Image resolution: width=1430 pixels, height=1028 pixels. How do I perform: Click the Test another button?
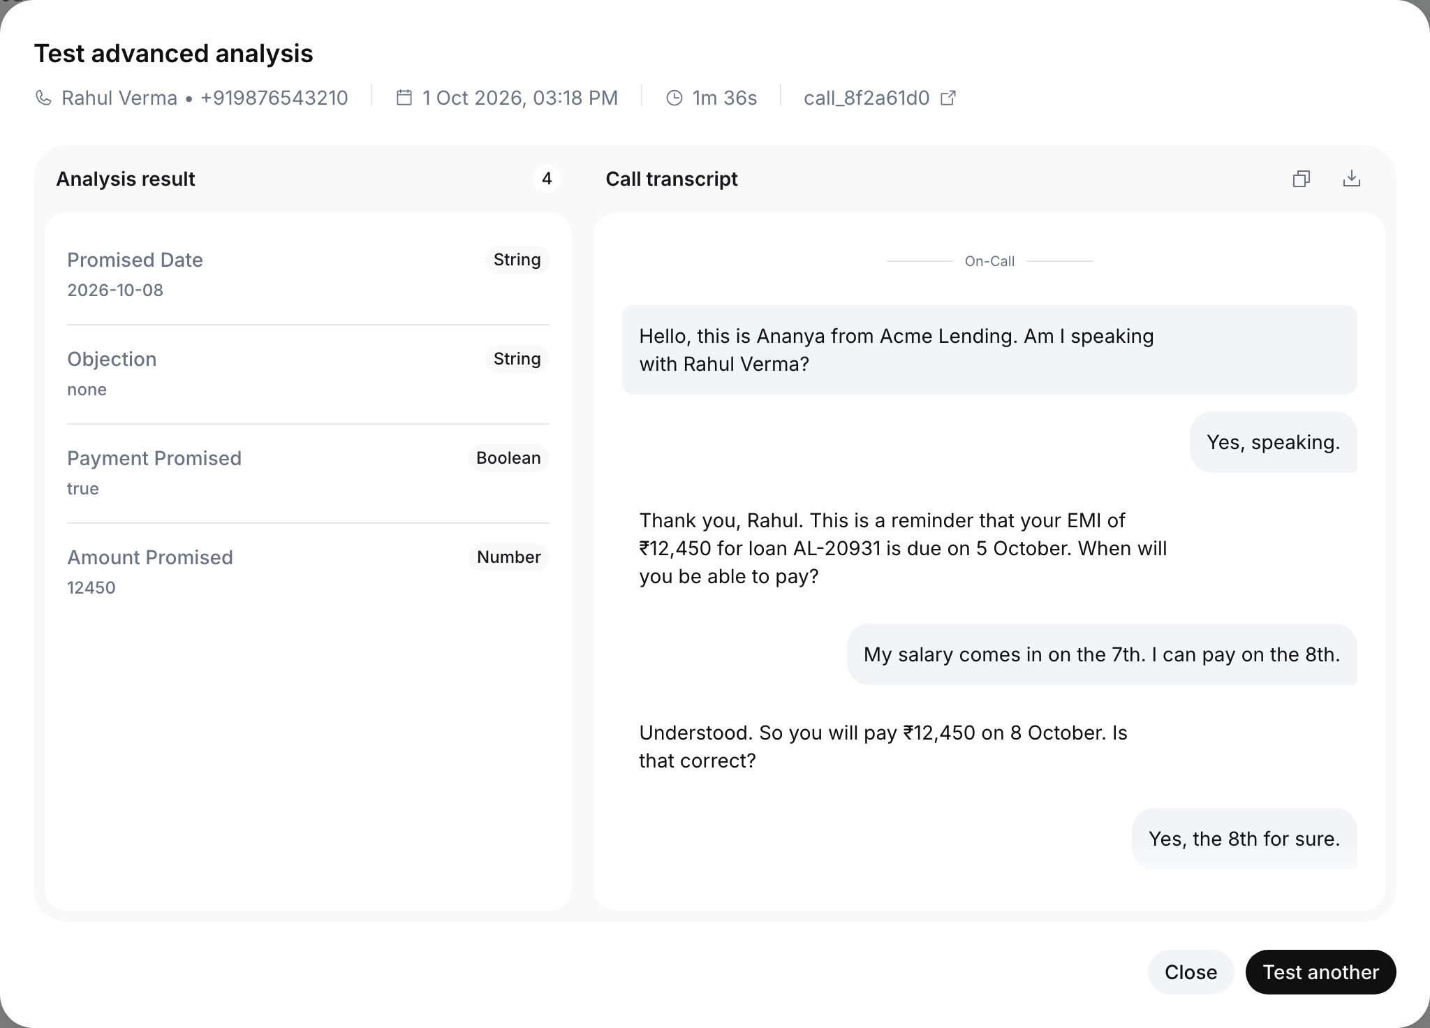click(1320, 972)
